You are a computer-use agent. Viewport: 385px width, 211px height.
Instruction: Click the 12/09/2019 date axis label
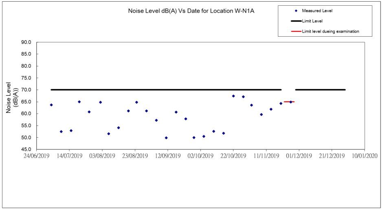click(x=167, y=156)
